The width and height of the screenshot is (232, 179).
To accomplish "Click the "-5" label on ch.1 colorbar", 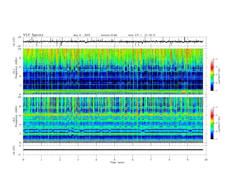I will tap(216, 75).
